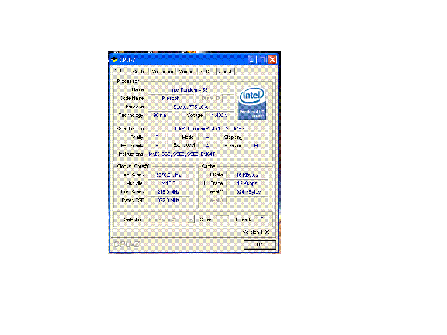Open the Processor #1 selection dropdown
This screenshot has width=447, height=335.
click(x=171, y=219)
